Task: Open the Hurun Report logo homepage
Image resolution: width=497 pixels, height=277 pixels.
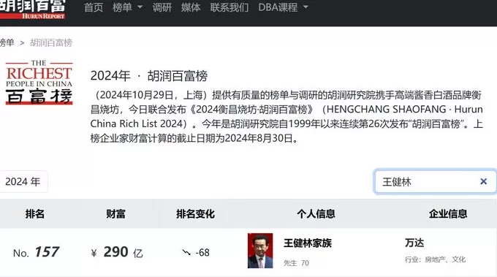Action: click(x=32, y=10)
